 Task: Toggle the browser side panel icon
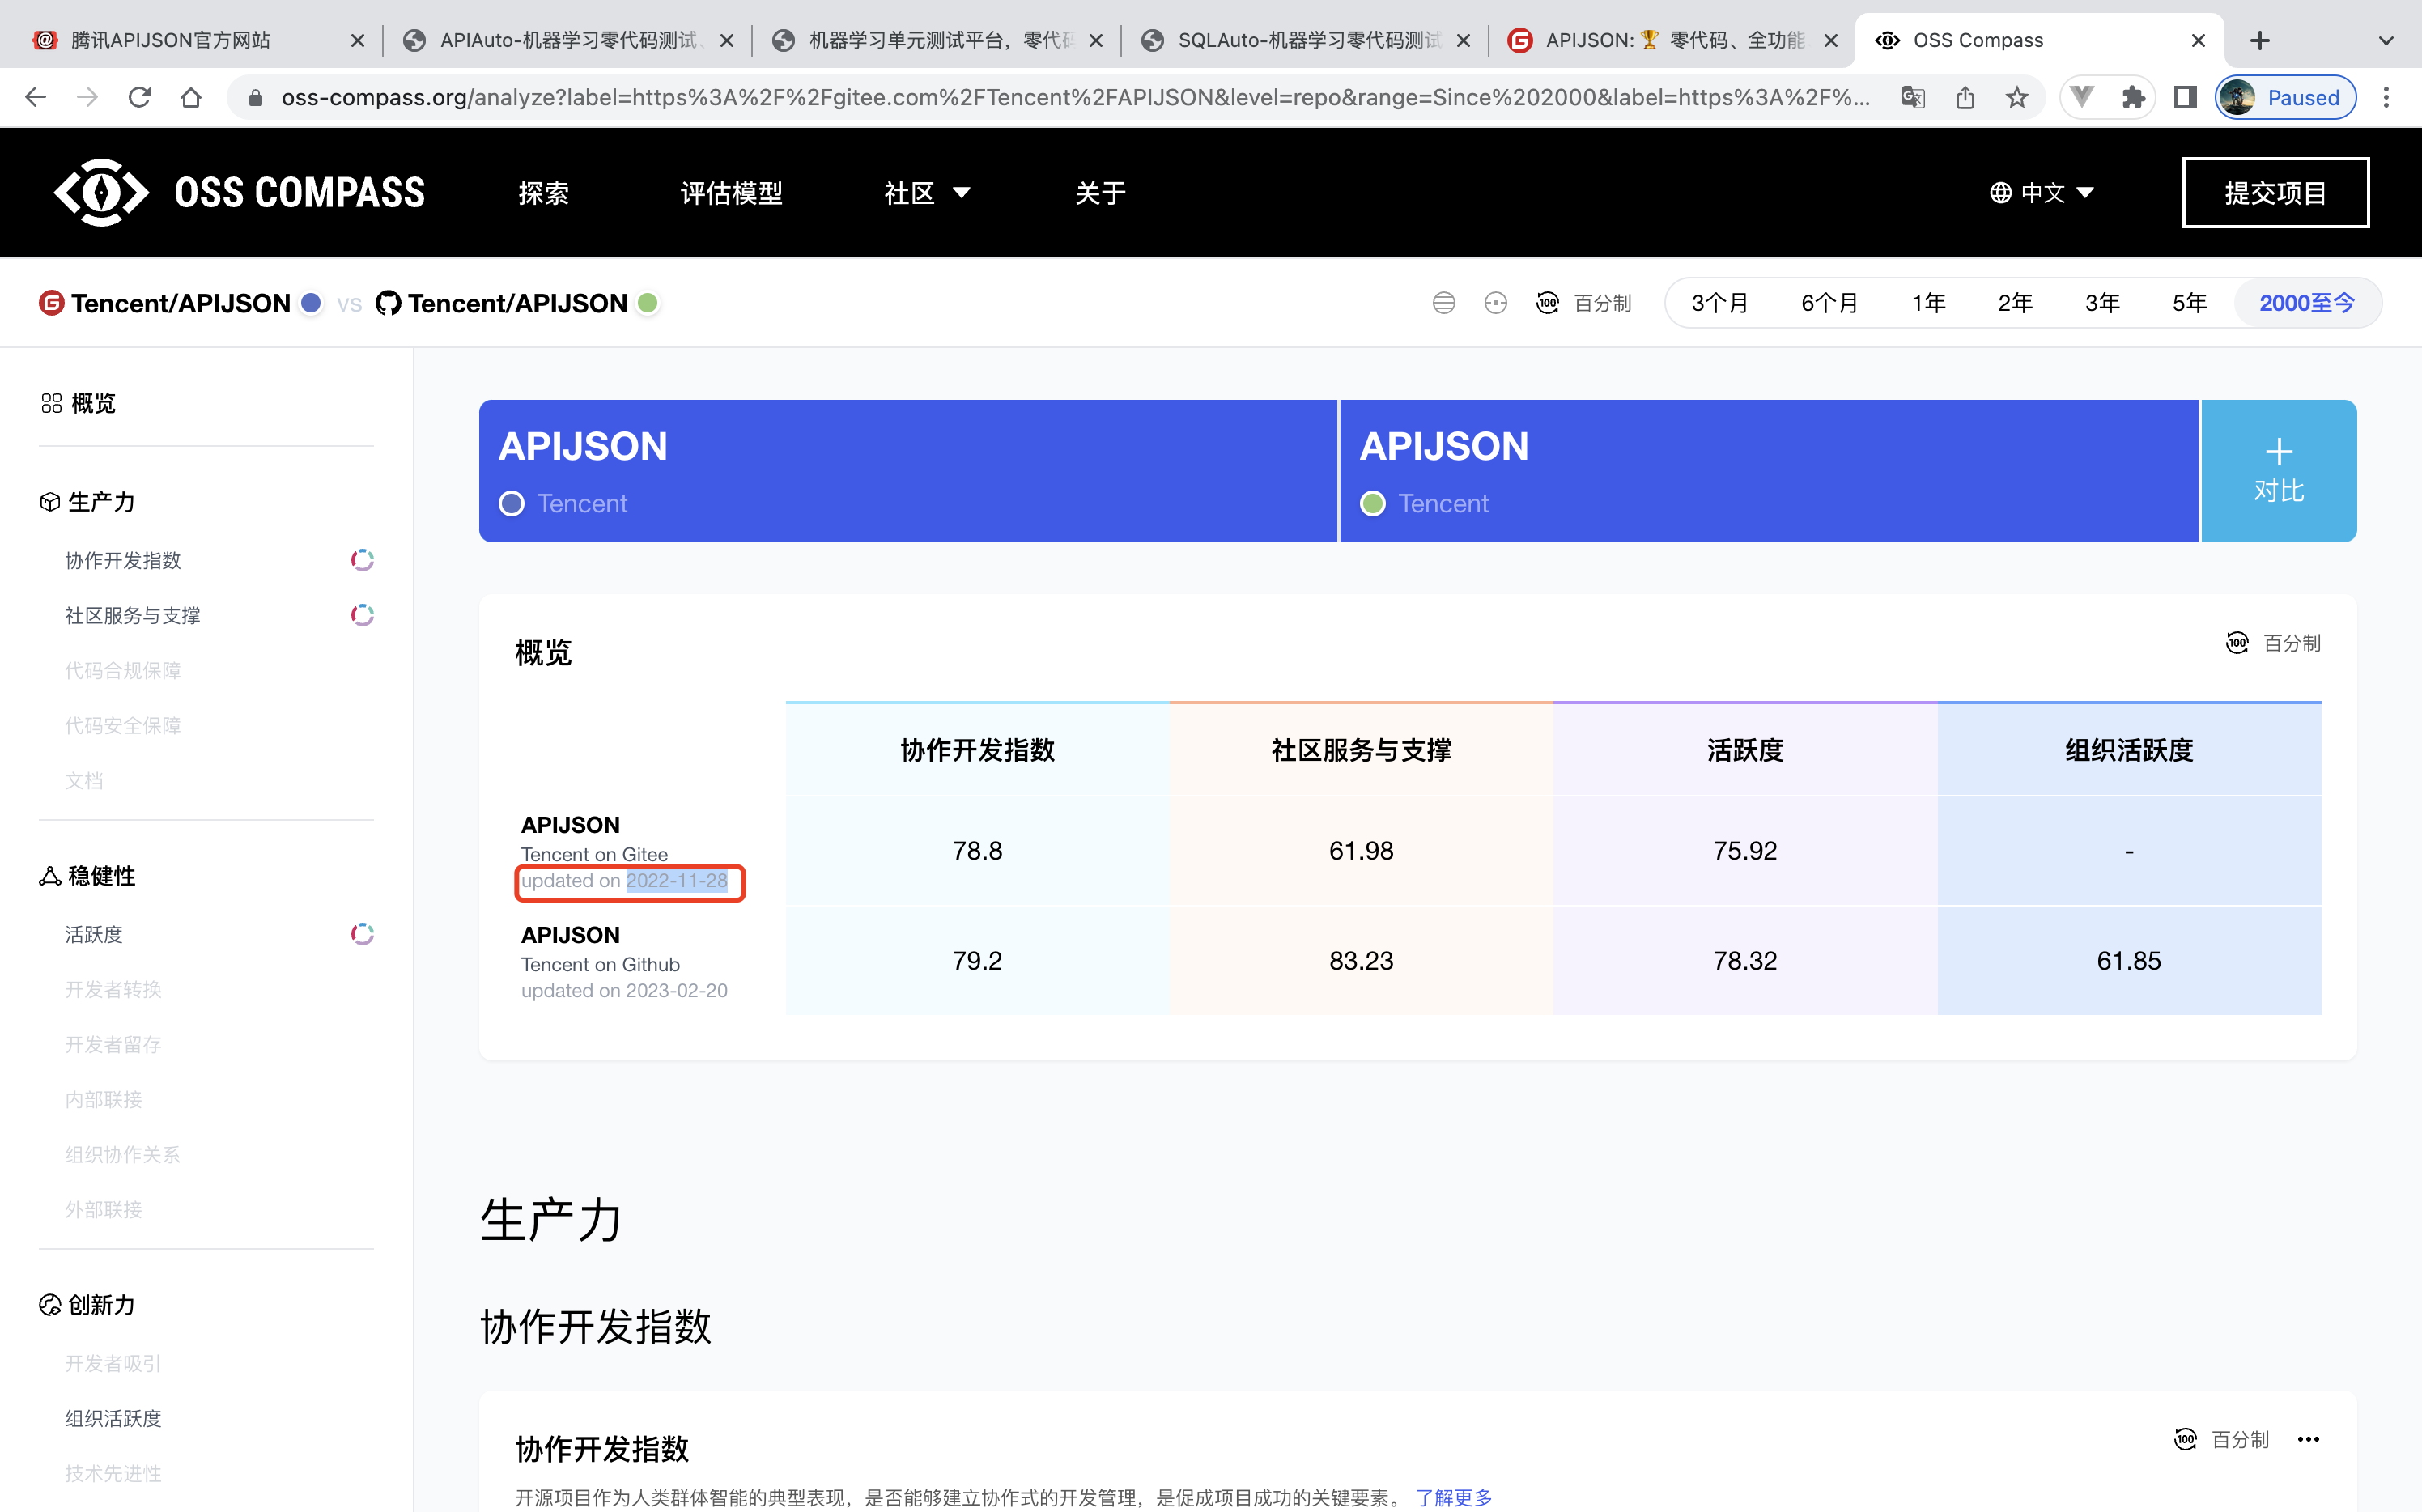(2185, 97)
